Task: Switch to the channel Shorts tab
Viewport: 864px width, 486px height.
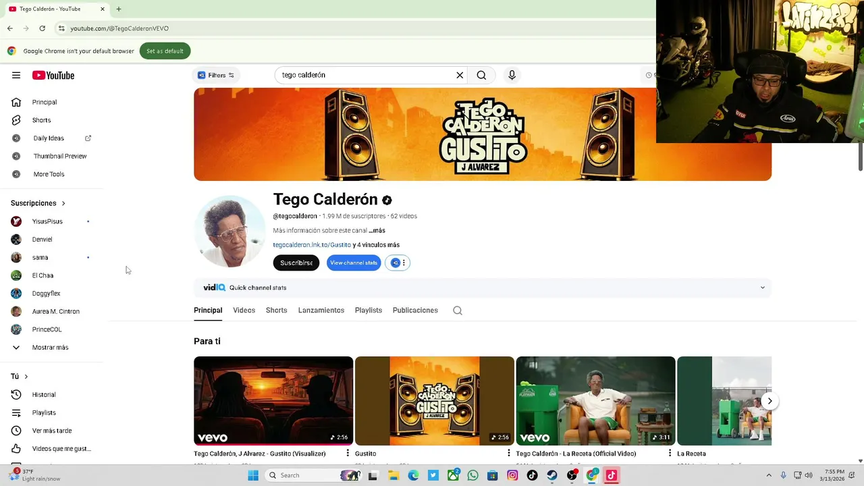Action: point(276,310)
